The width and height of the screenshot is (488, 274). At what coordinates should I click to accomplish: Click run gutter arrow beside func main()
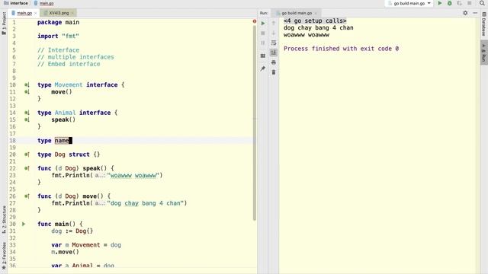[x=24, y=224]
